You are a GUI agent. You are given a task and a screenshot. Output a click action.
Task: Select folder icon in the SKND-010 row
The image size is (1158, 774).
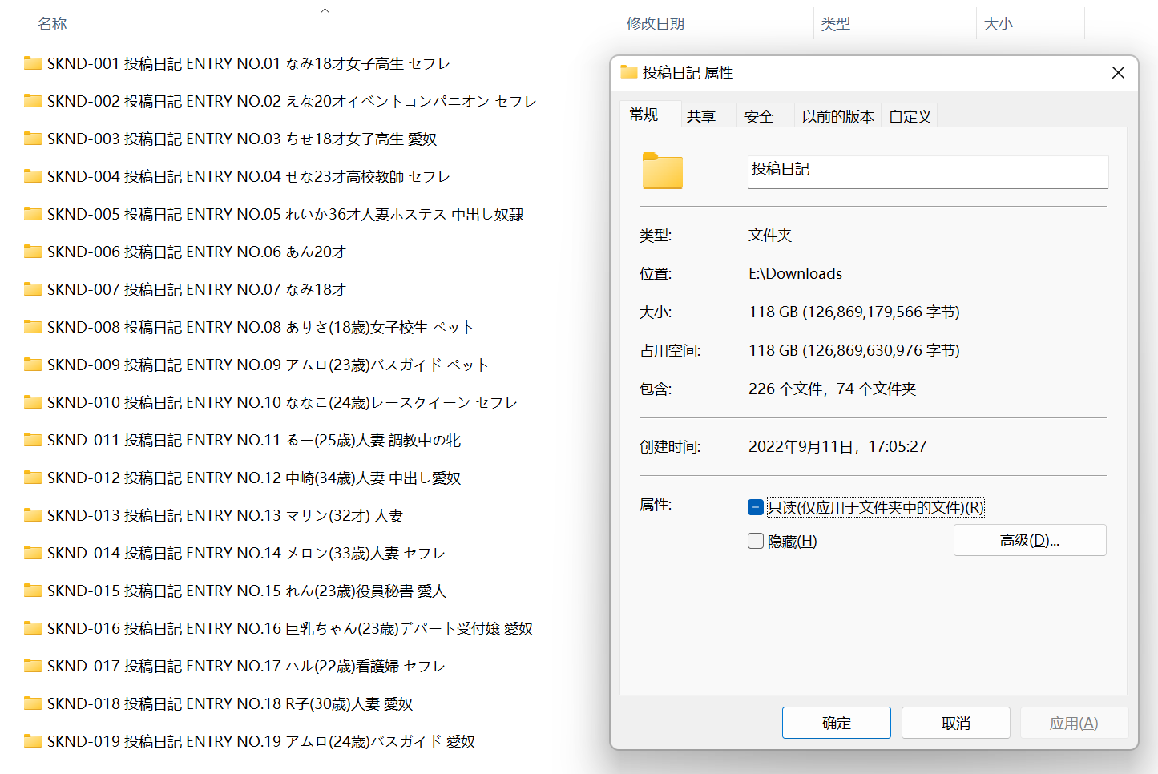pos(33,402)
